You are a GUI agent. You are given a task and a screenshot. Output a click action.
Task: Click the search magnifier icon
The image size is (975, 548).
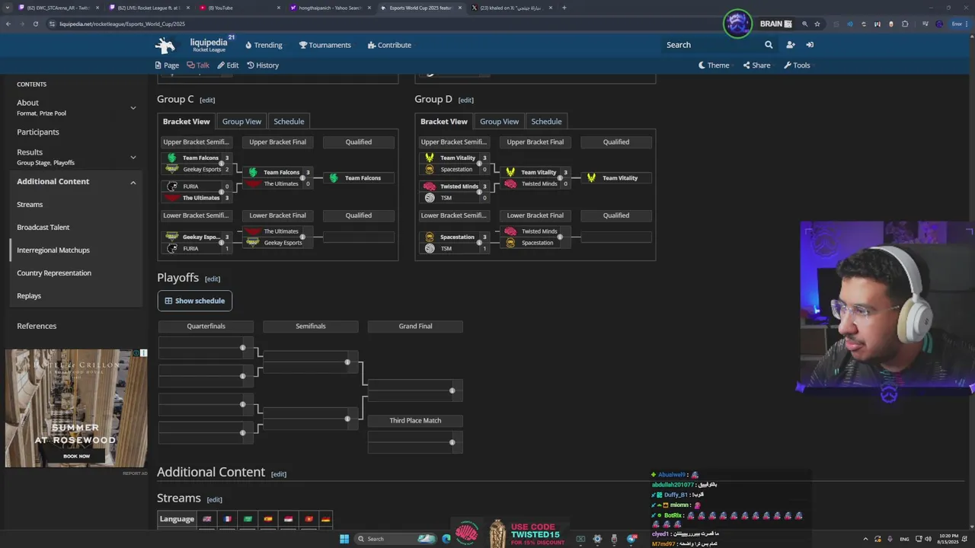[769, 45]
